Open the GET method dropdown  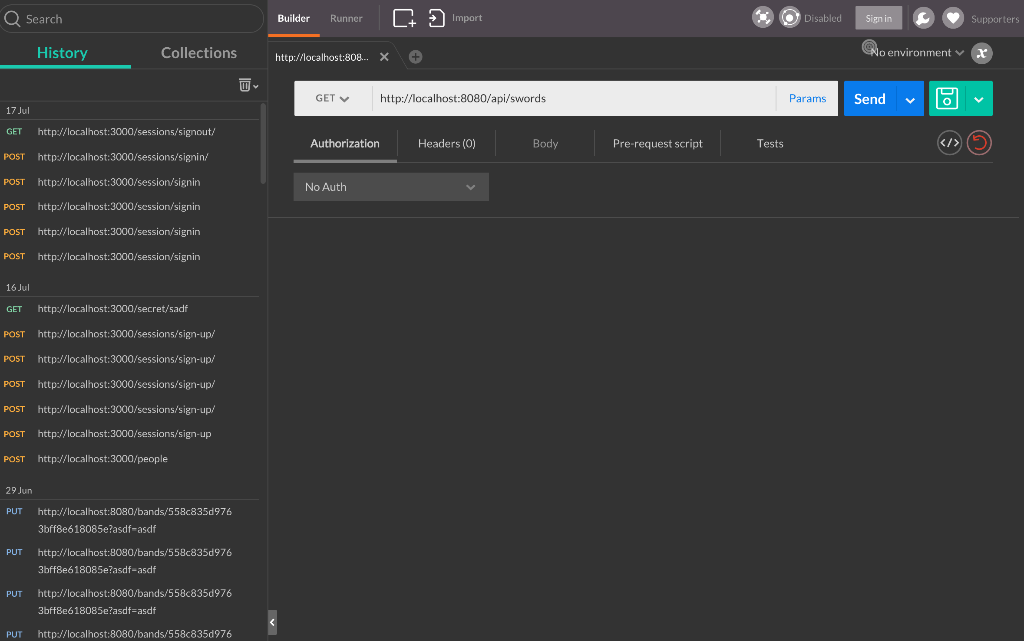[x=332, y=98]
